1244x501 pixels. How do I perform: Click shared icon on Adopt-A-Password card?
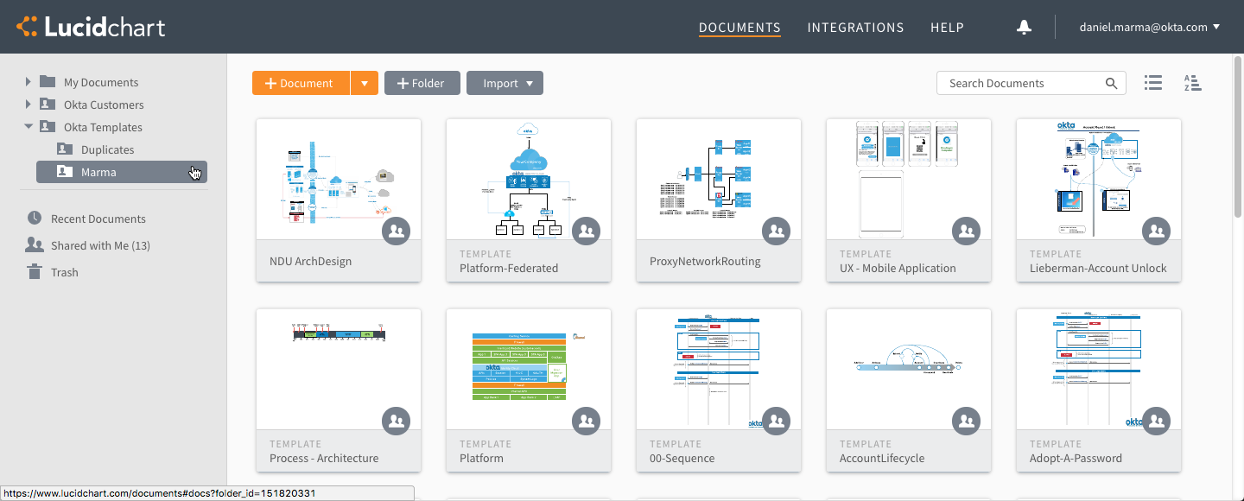[x=1156, y=421]
